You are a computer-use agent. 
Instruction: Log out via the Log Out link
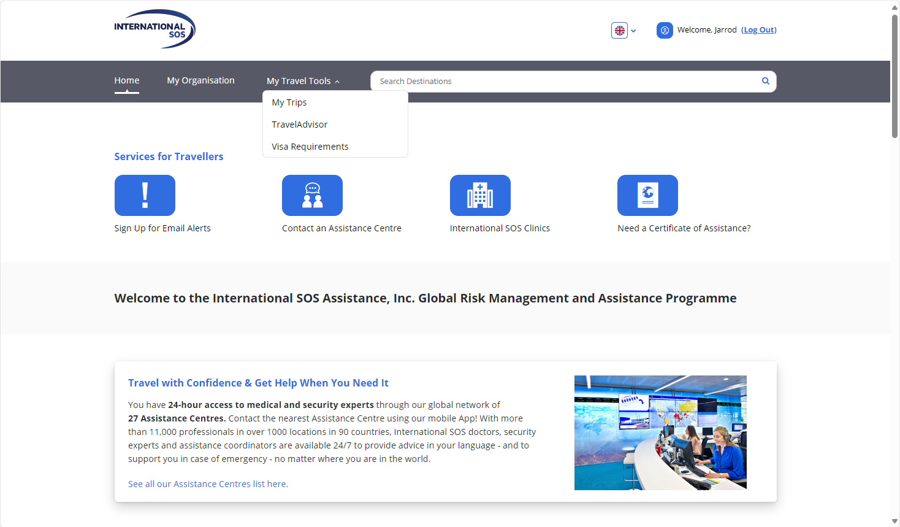pyautogui.click(x=759, y=29)
